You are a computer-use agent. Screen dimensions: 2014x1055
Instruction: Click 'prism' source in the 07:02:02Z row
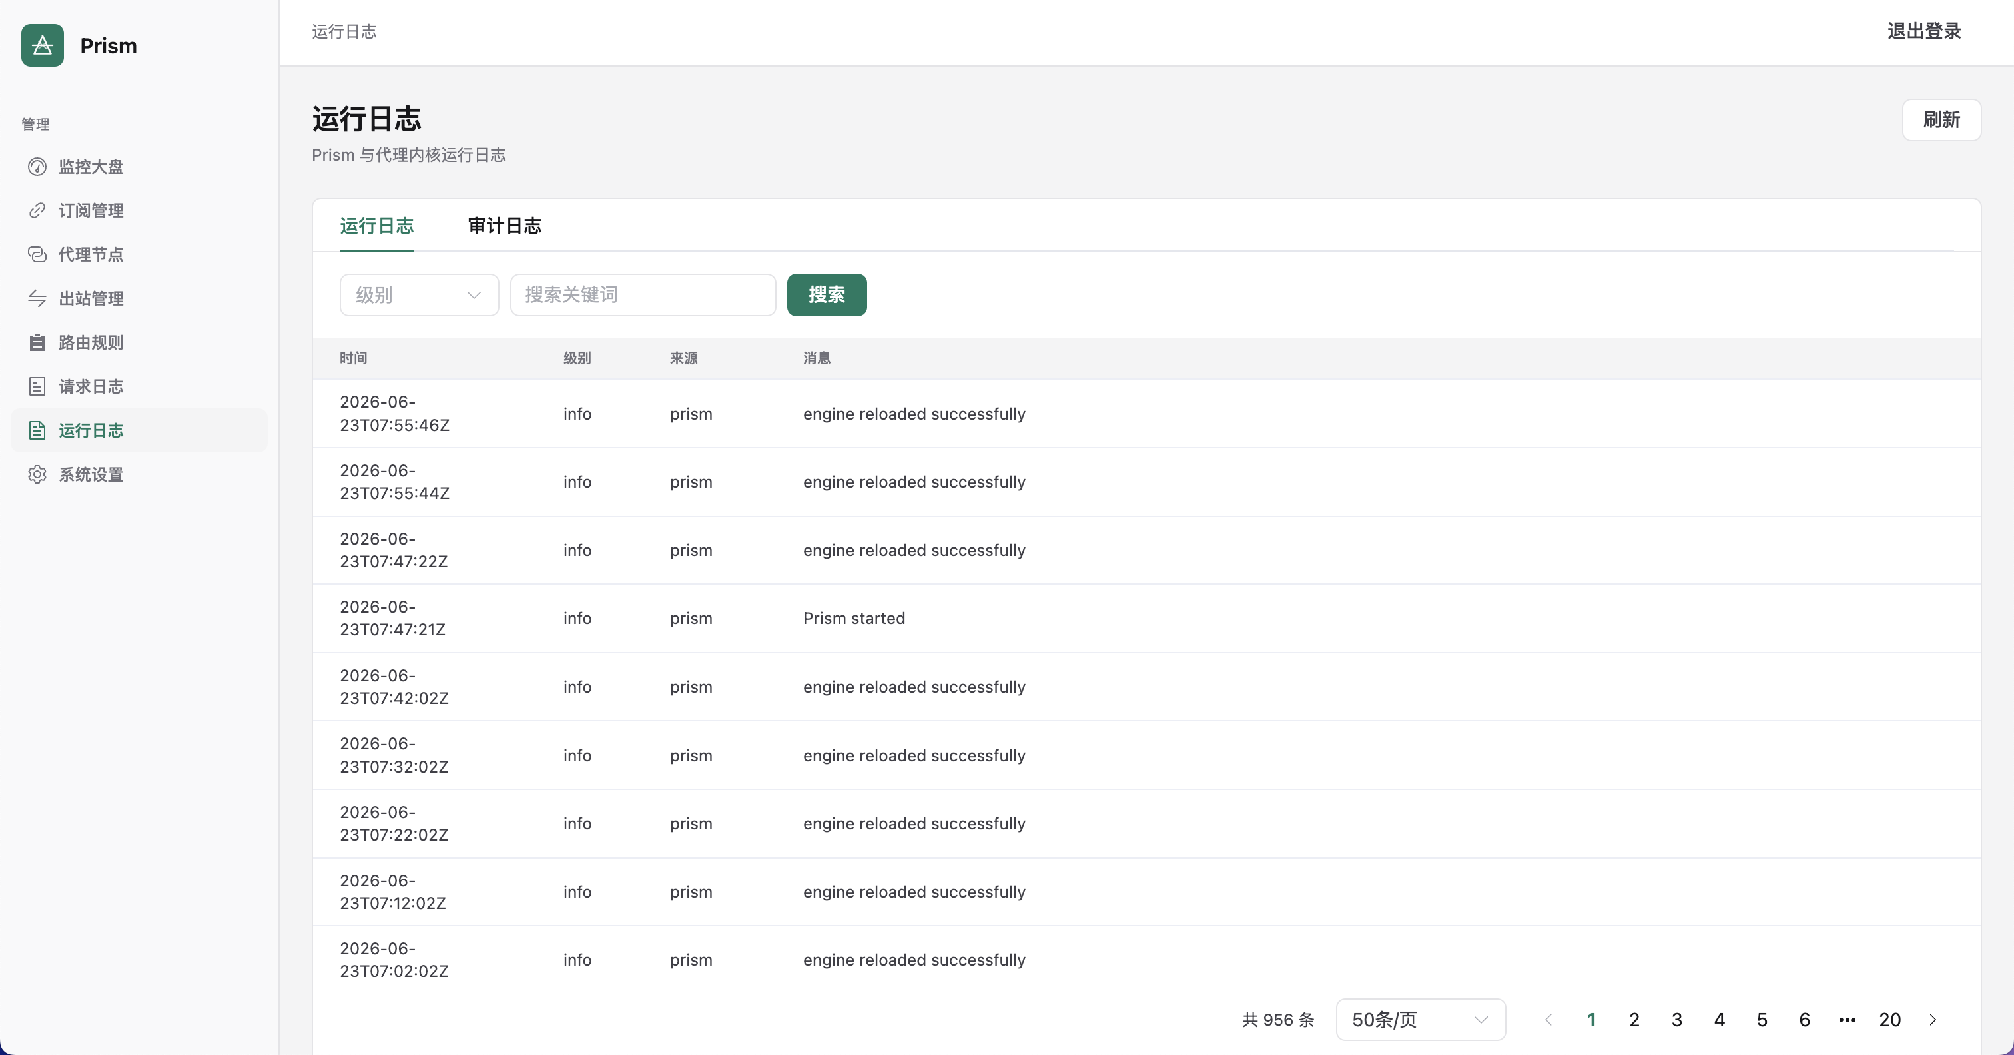click(x=691, y=960)
